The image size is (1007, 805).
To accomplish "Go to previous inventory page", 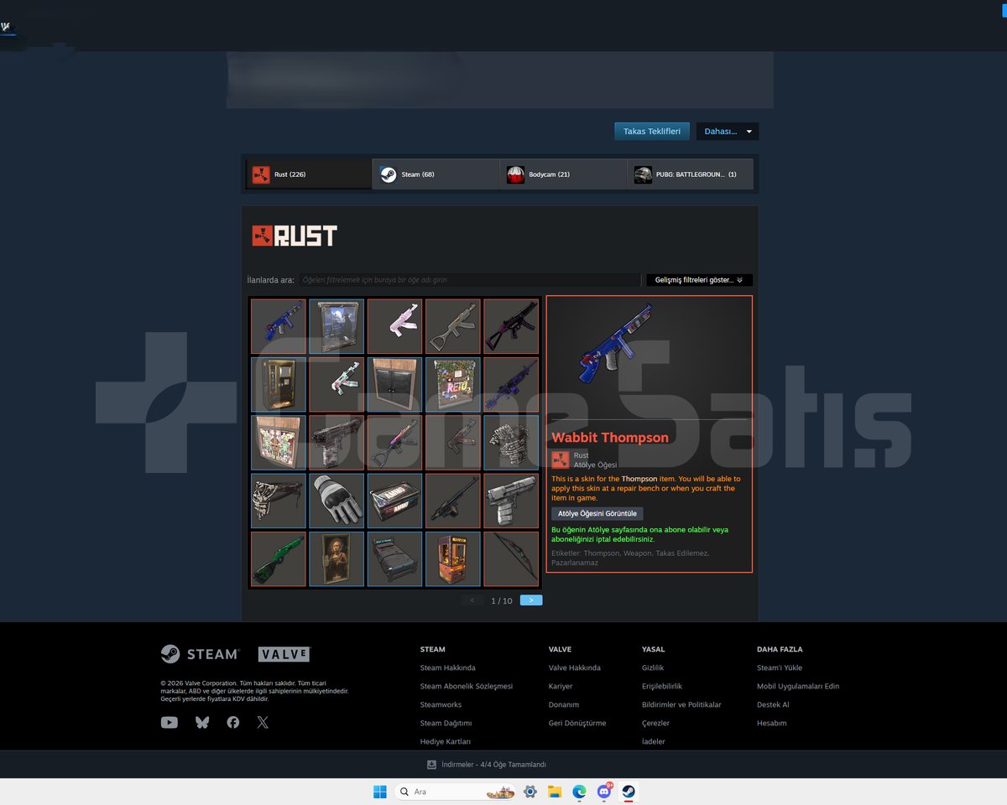I will tap(472, 600).
